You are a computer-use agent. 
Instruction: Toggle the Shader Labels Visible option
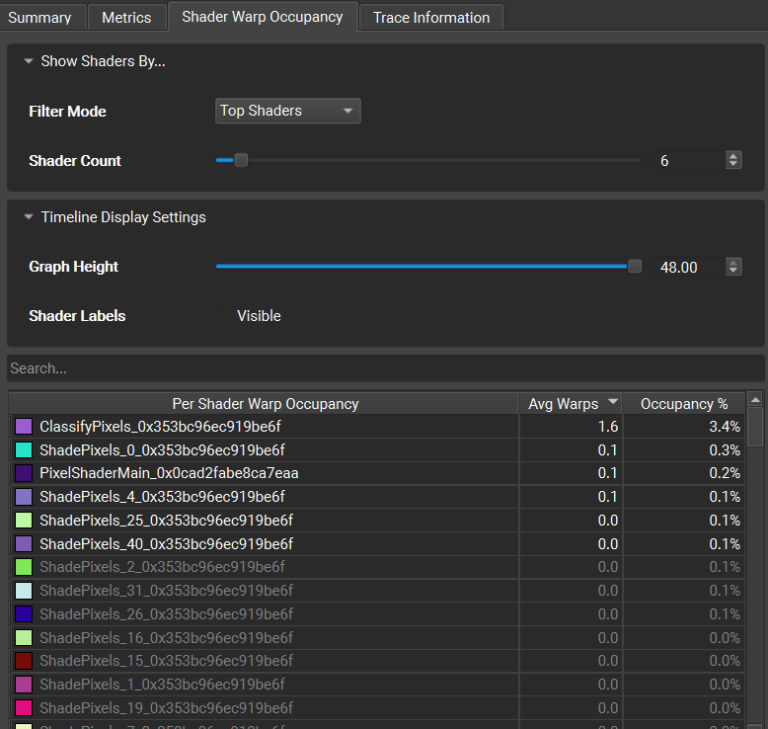tap(259, 316)
